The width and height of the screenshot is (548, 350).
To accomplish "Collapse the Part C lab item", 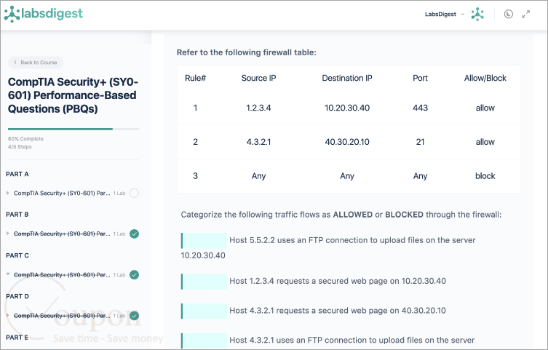I will click(8, 274).
